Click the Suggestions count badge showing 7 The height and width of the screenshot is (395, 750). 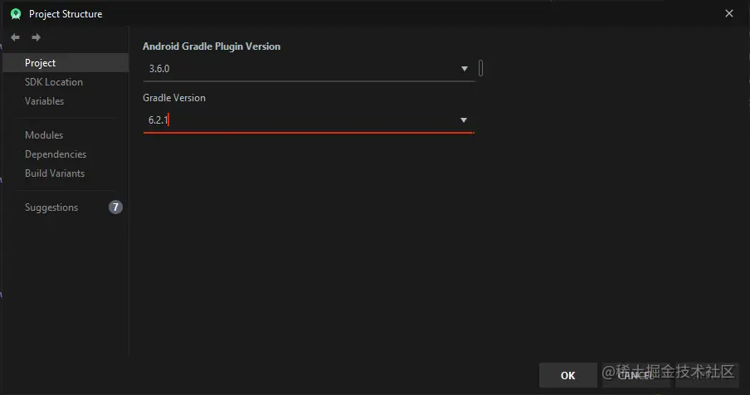115,207
